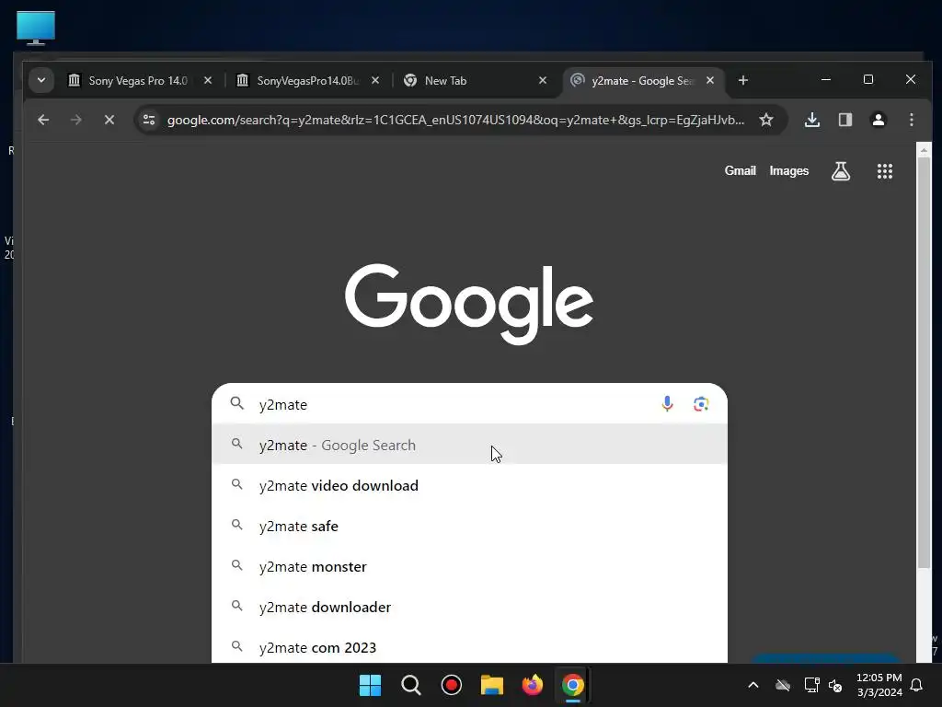Click the Chrome taskbar icon

572,685
